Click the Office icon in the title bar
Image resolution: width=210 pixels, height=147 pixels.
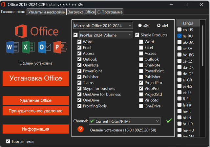(3, 4)
